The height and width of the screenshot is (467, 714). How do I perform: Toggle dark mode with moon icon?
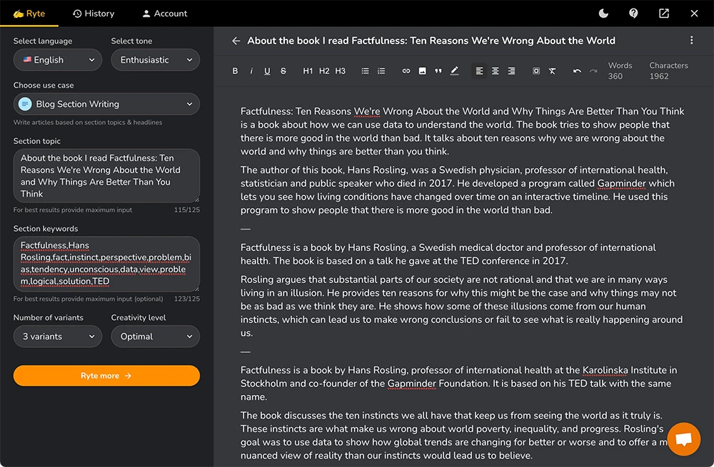tap(603, 14)
